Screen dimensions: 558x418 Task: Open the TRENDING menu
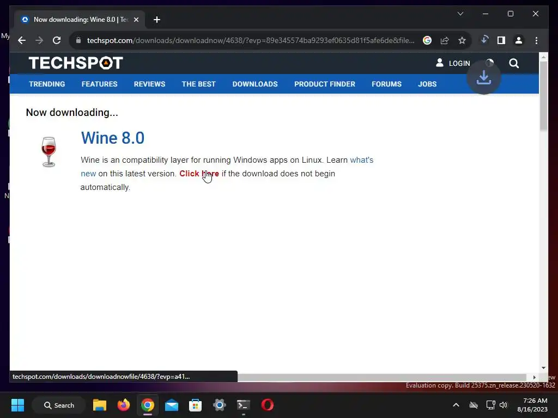47,84
